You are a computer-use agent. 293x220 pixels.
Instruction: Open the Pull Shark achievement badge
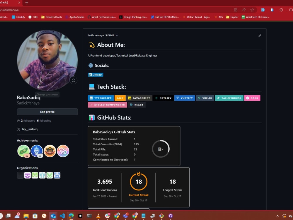37,151
